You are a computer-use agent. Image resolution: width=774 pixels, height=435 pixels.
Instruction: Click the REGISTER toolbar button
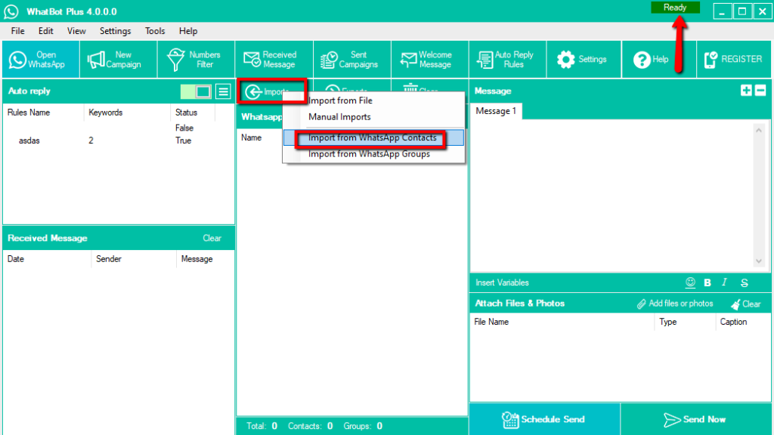click(734, 60)
